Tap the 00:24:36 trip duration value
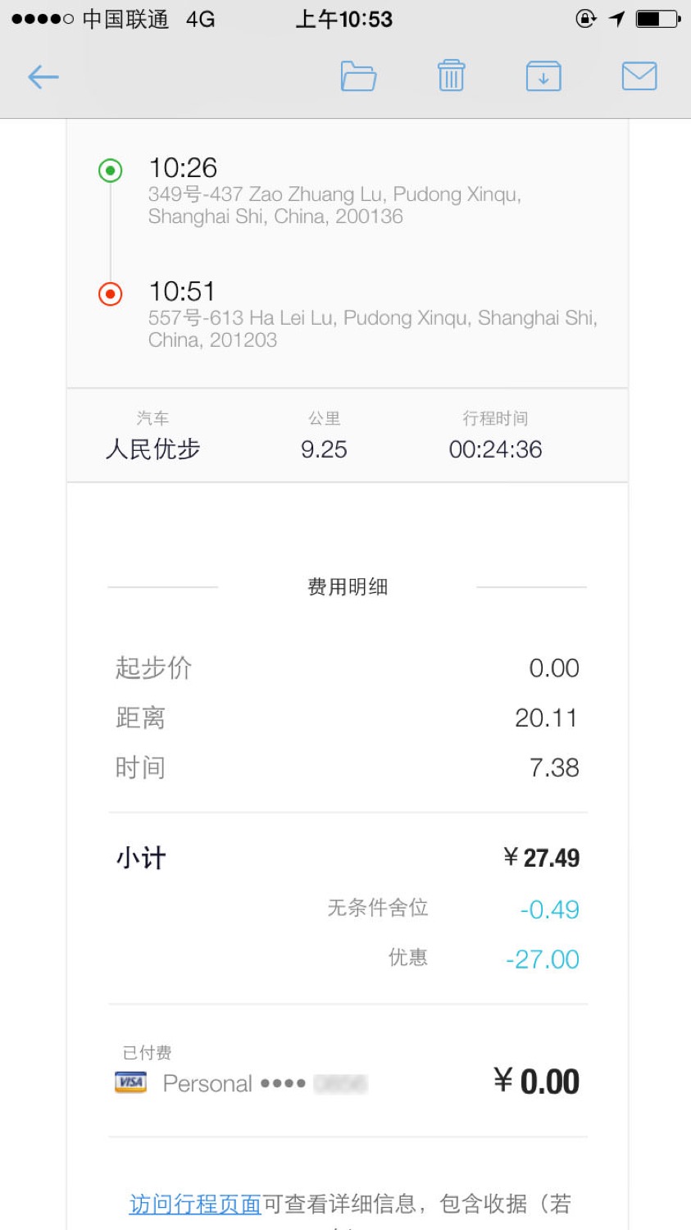 click(x=495, y=449)
